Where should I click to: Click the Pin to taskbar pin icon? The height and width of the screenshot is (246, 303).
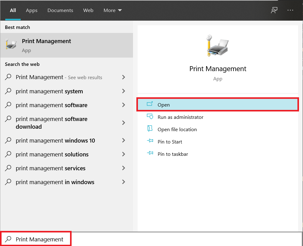(x=150, y=154)
